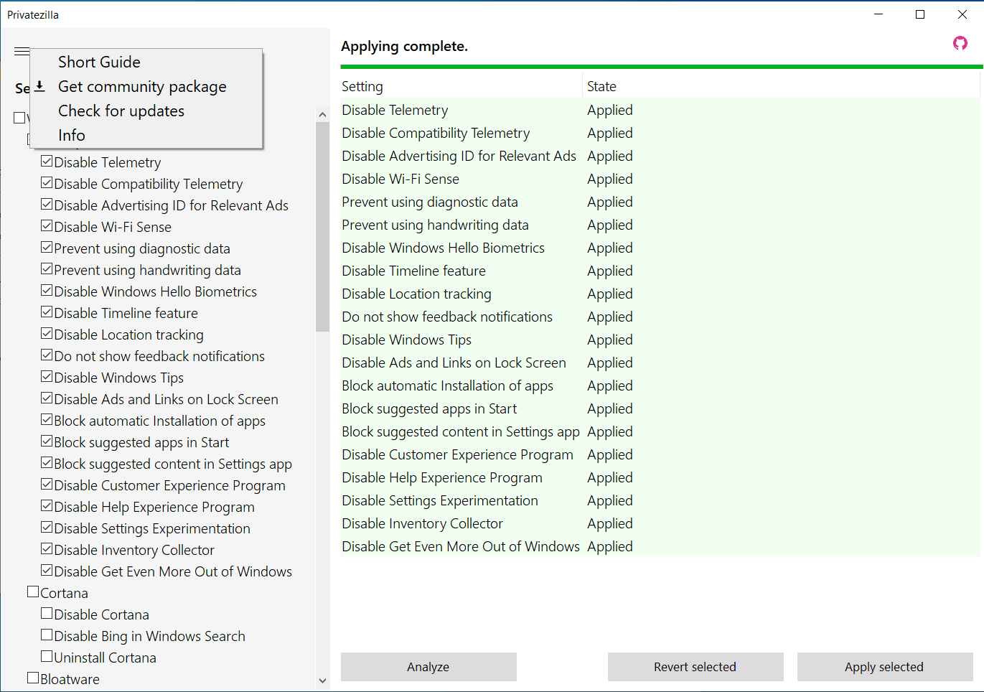
Task: Choose Check for updates menu item
Action: point(121,111)
